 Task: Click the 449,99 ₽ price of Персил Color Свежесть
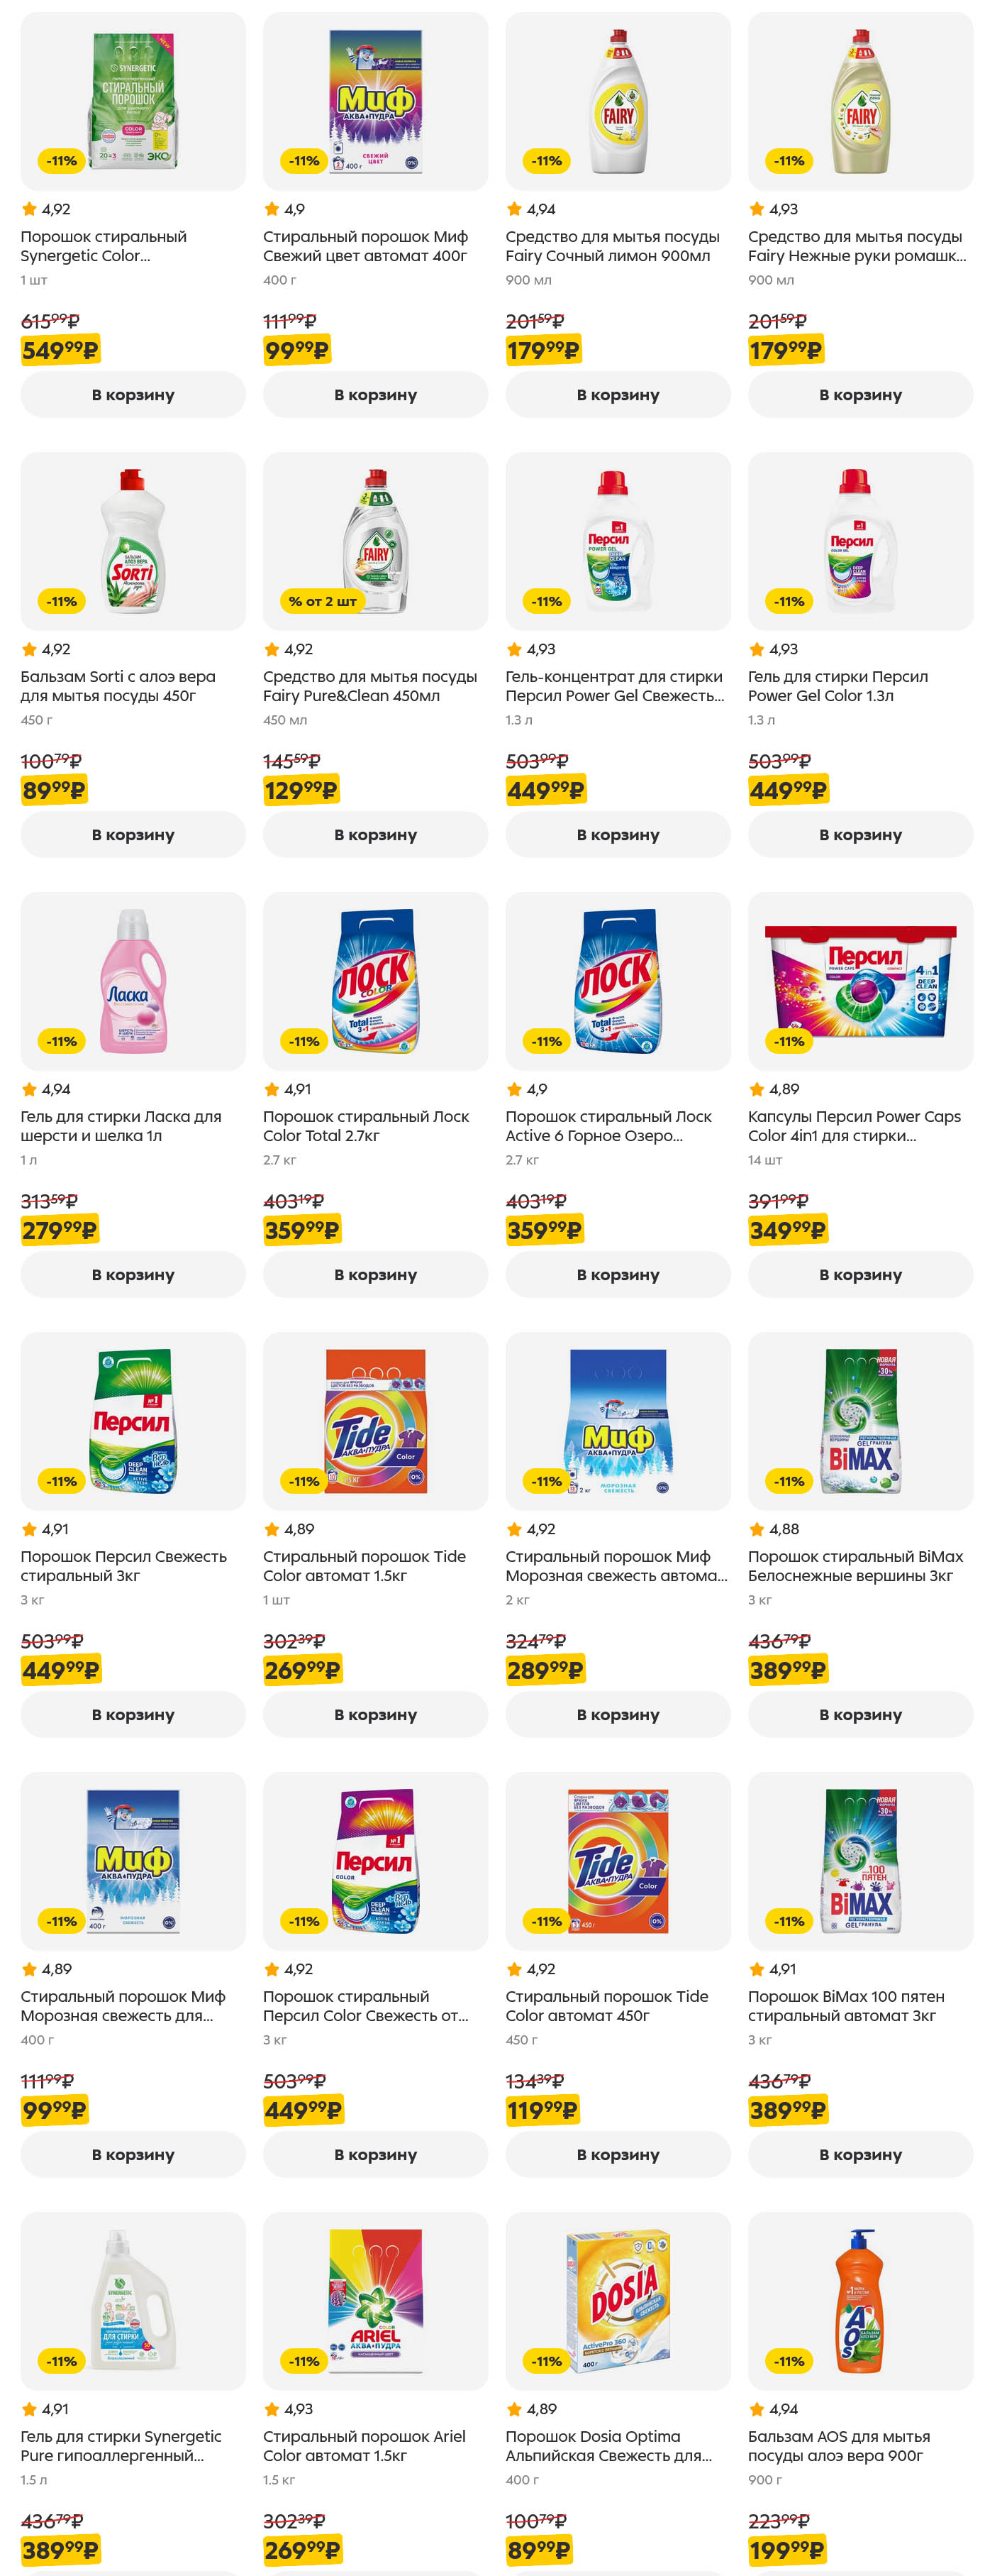[x=303, y=2110]
